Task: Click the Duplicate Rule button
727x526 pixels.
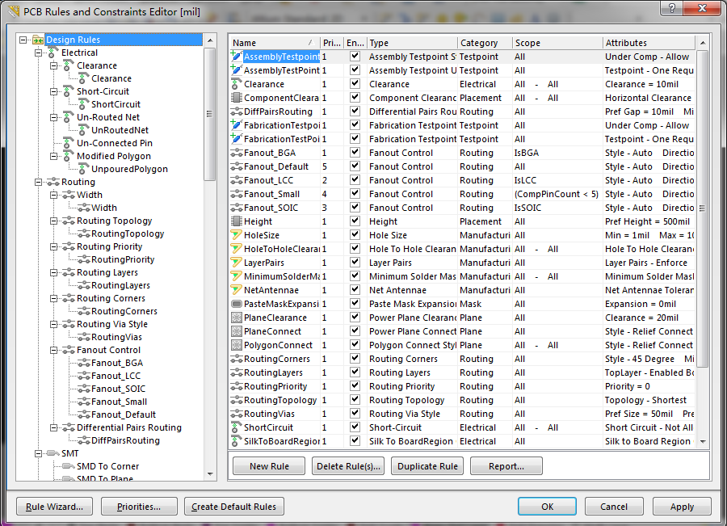Action: click(427, 466)
